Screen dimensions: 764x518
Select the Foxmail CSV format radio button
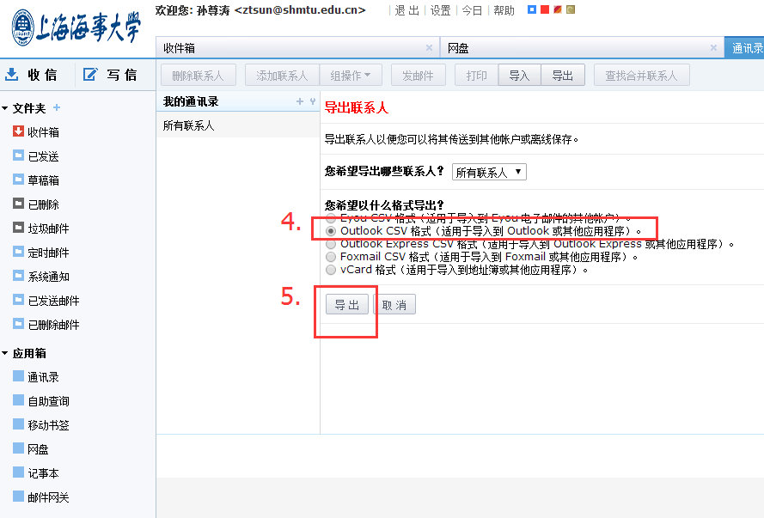332,256
